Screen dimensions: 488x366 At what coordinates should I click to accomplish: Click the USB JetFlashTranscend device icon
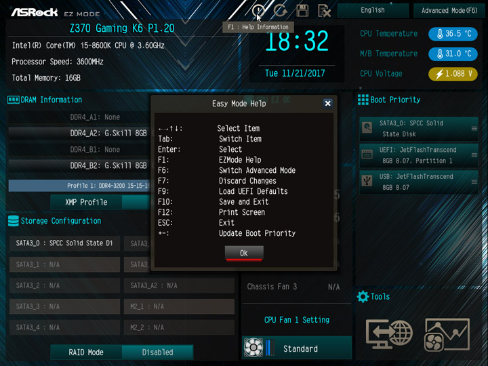tap(367, 180)
